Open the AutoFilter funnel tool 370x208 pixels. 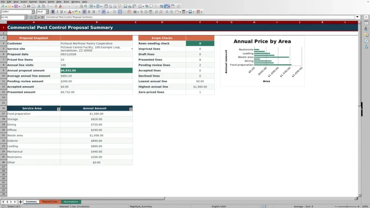coord(120,6)
